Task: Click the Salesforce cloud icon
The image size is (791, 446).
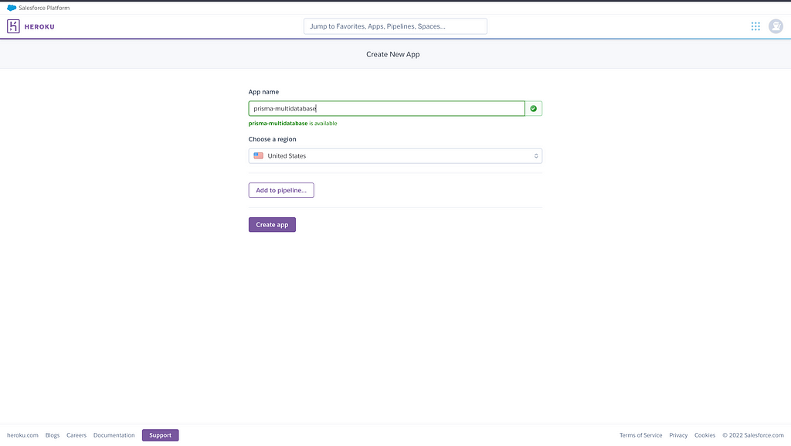Action: point(12,8)
